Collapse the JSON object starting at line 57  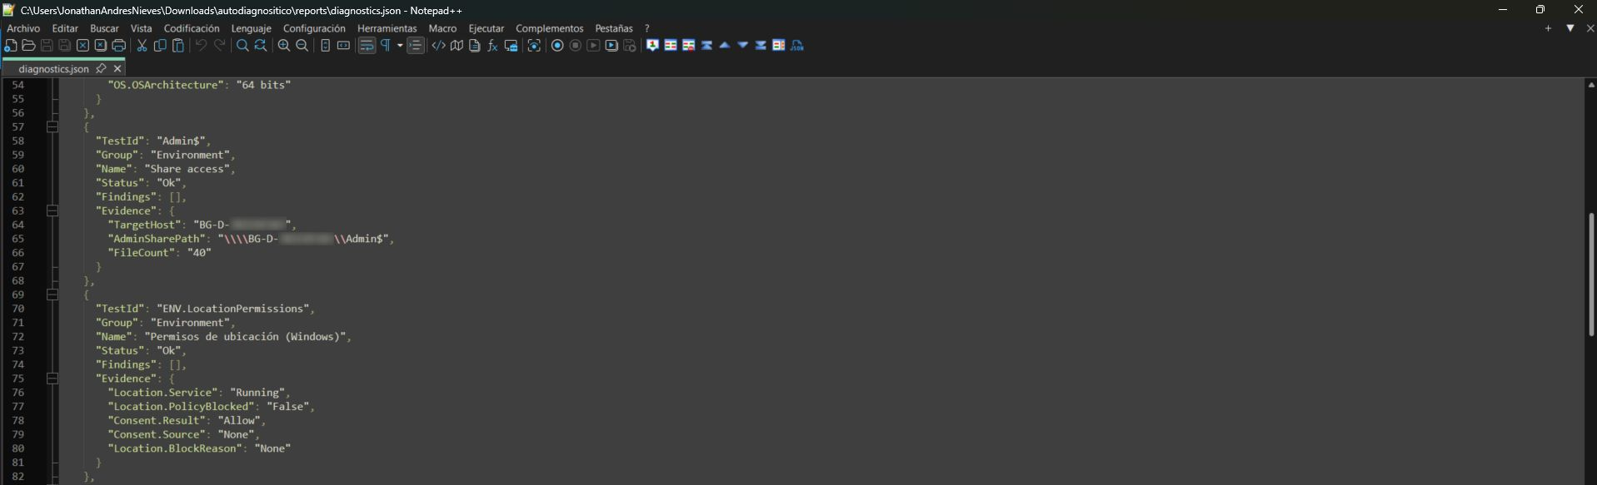tap(52, 127)
